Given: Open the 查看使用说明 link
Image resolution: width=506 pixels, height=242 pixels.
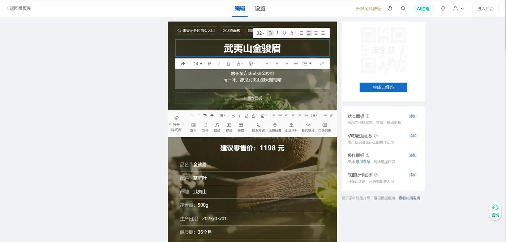Looking at the screenshot, I should coord(409,198).
